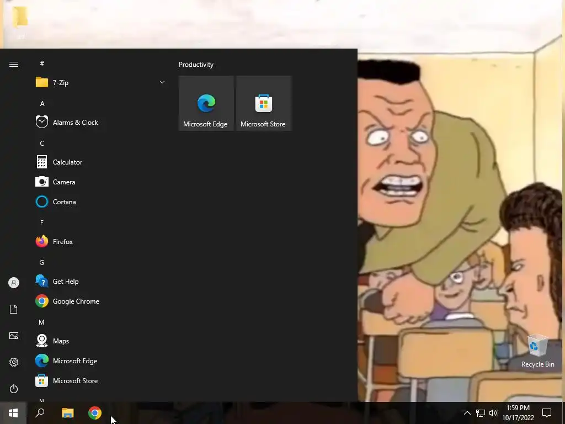Open the 7-Zip folder entry
This screenshot has width=565, height=424.
click(100, 83)
